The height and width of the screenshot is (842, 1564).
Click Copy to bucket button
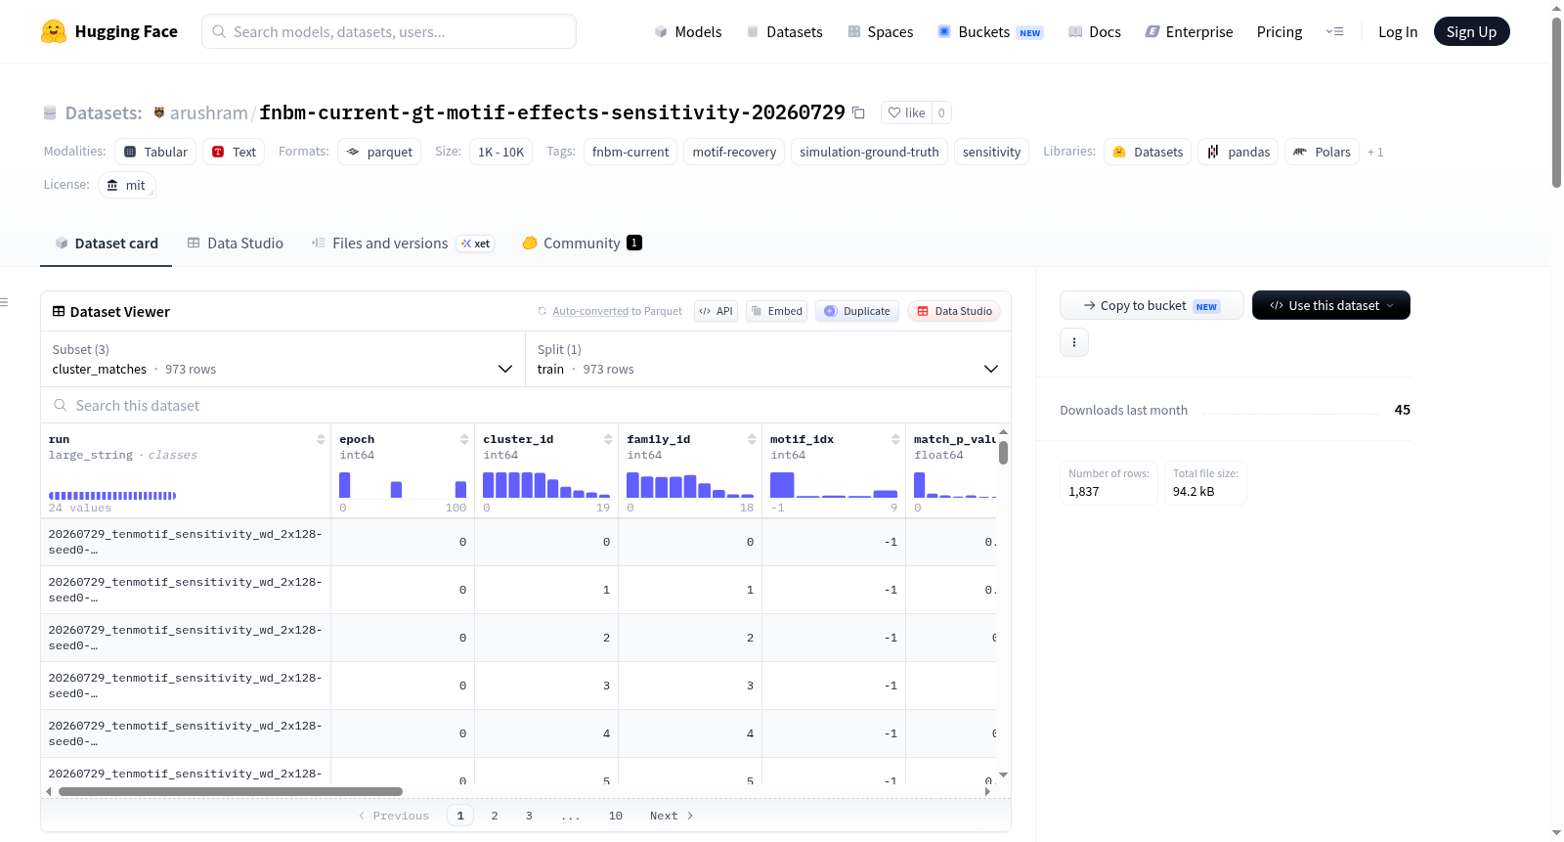point(1151,305)
